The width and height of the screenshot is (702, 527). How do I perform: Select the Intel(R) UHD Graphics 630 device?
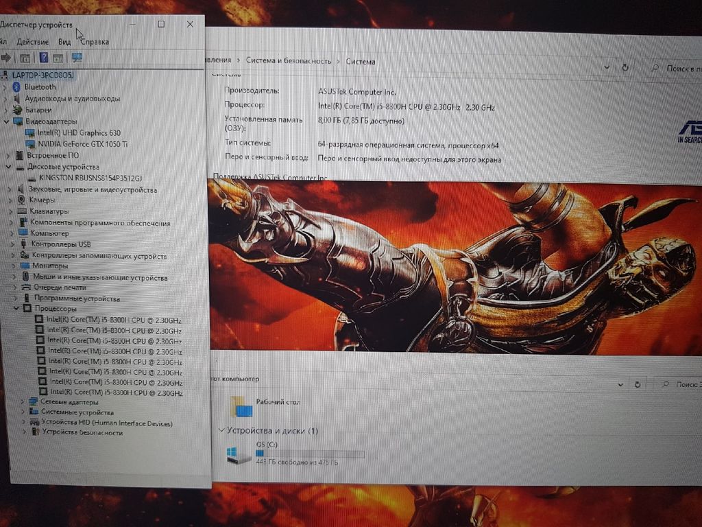[x=78, y=132]
